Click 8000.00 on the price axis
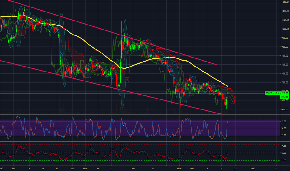The width and height of the screenshot is (290, 171). [x=285, y=74]
